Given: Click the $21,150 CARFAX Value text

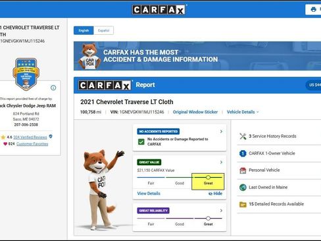Looking at the screenshot, I should coord(156,171).
